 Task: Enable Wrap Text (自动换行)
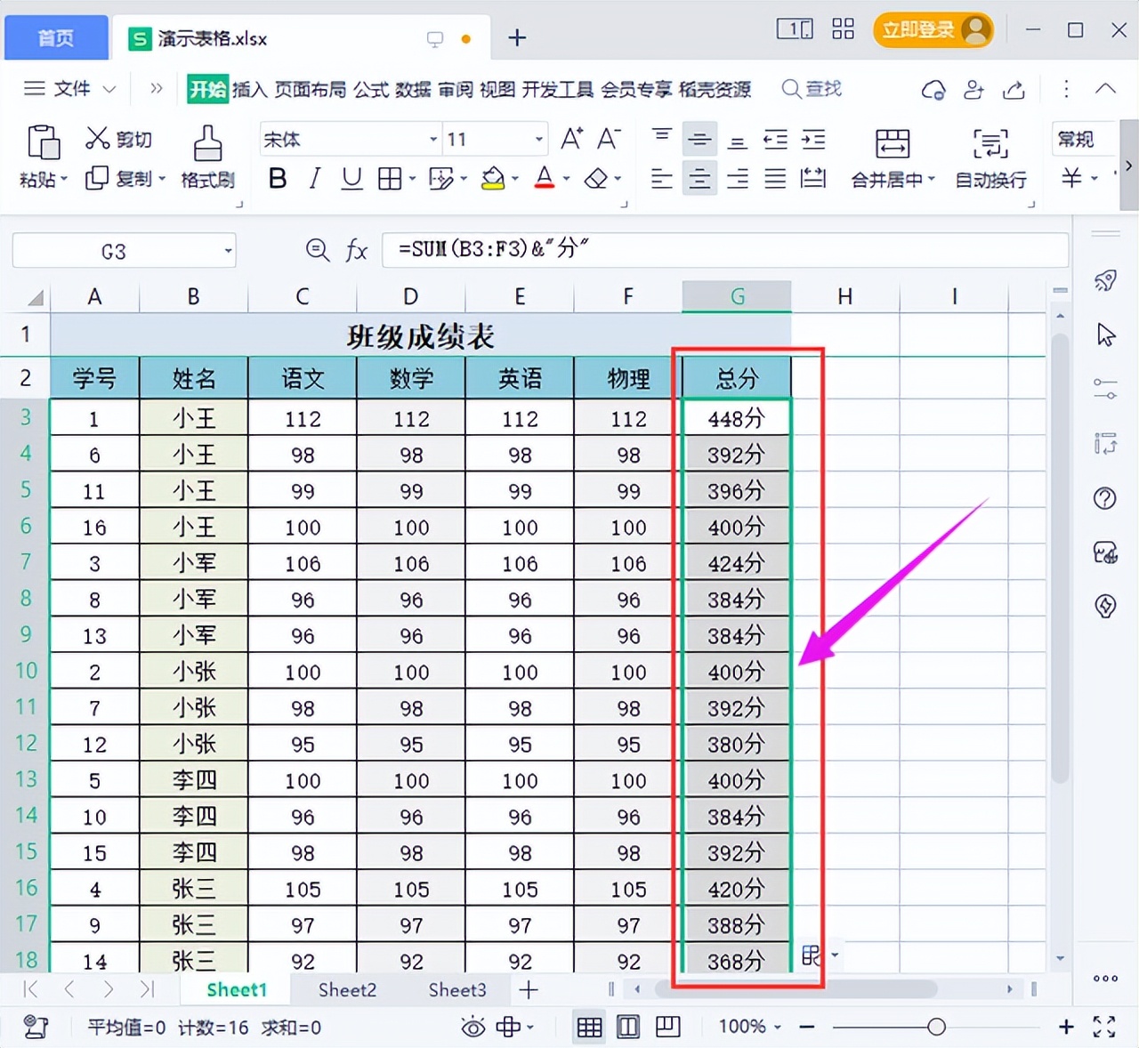point(990,160)
